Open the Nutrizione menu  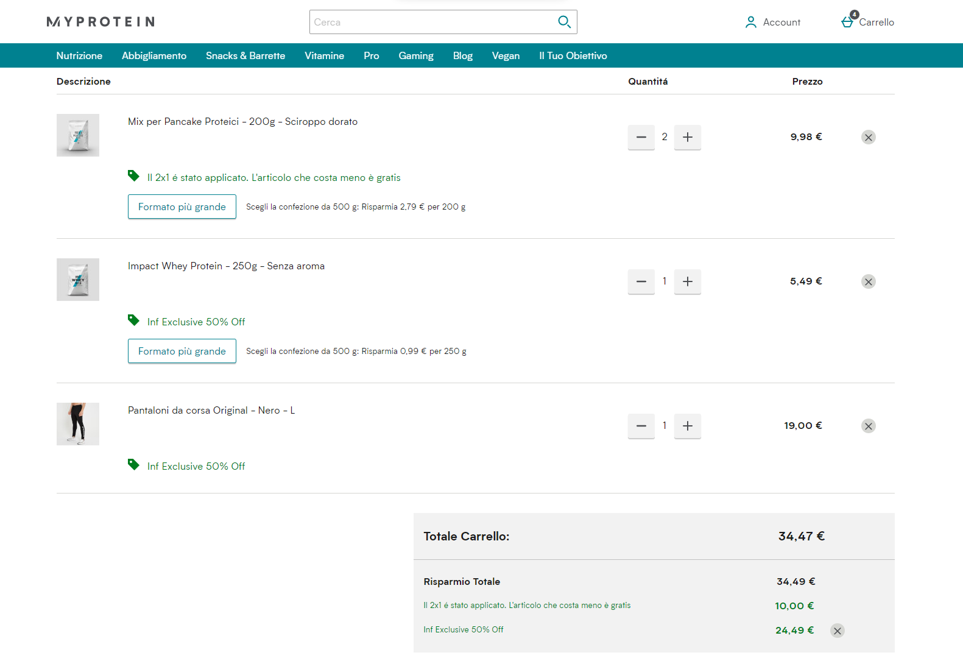coord(79,55)
